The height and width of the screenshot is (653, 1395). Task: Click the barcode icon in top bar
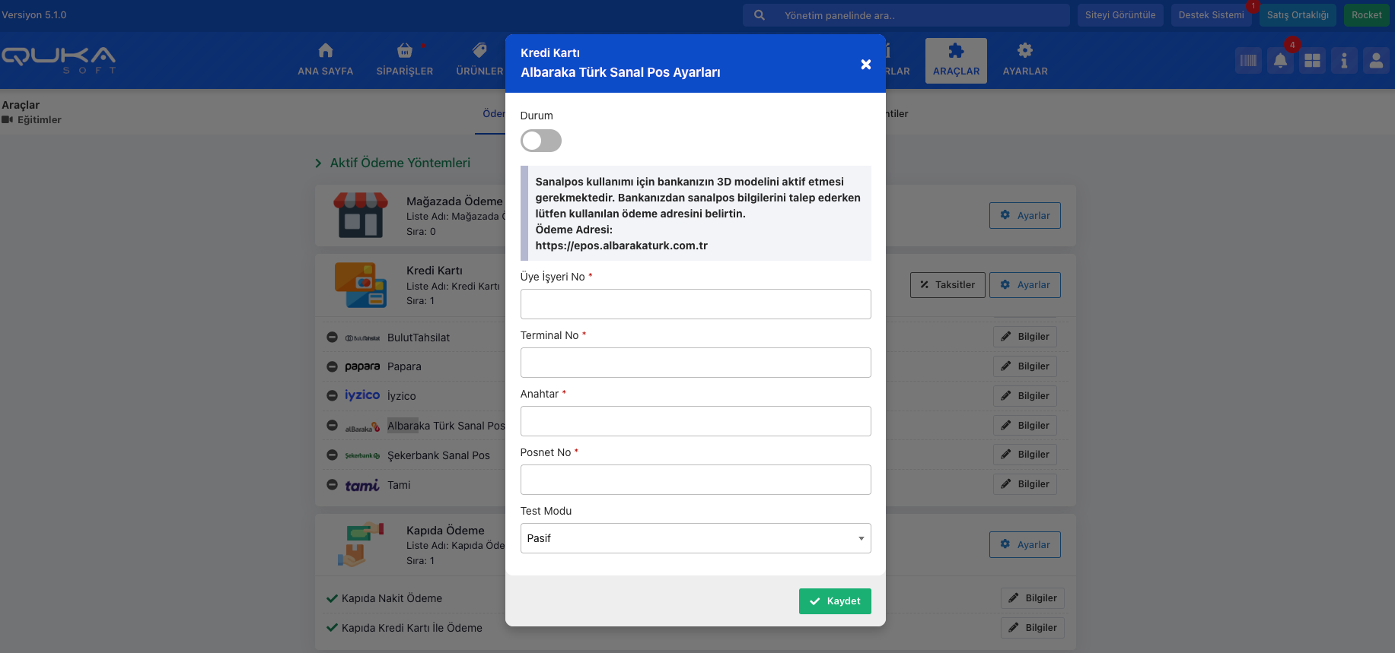tap(1248, 61)
